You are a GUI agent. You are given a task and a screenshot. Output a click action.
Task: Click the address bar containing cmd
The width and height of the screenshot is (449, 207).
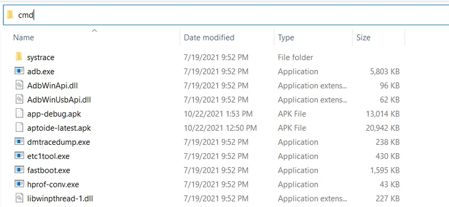pyautogui.click(x=226, y=15)
